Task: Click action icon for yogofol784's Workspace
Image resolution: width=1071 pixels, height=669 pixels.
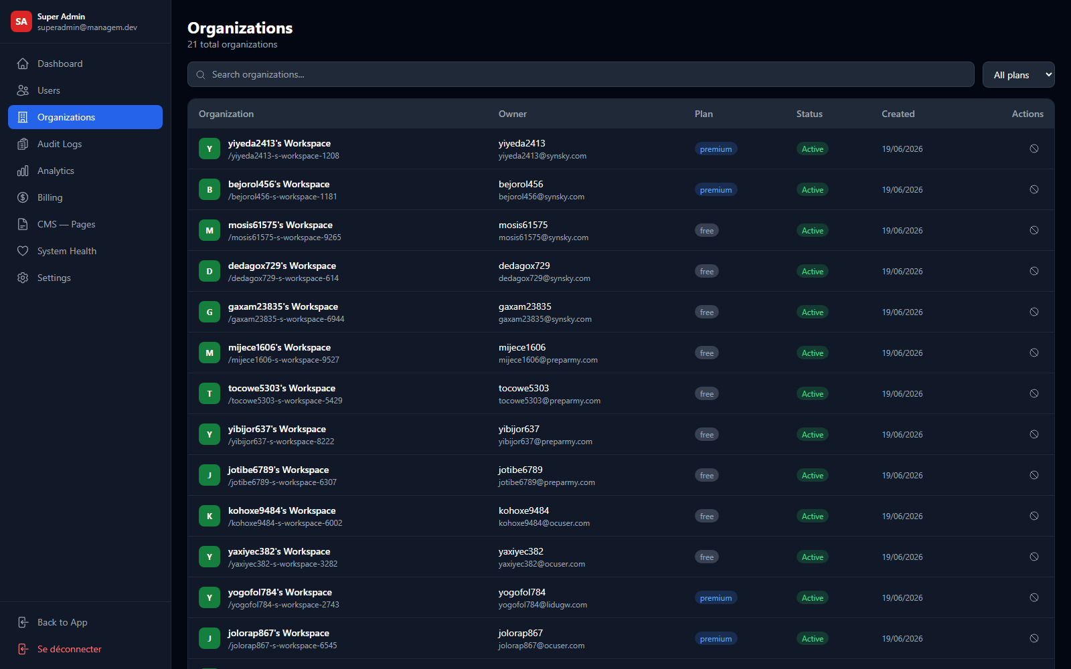Action: [1034, 597]
